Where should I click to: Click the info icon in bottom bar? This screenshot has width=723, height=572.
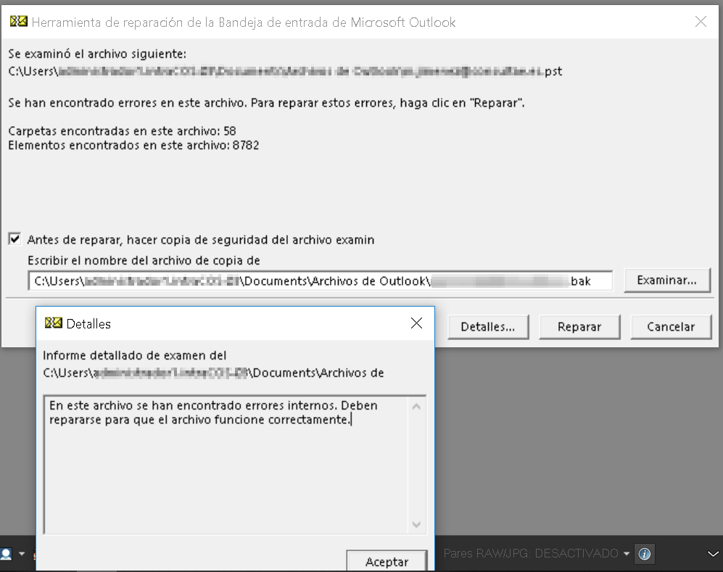[x=645, y=554]
